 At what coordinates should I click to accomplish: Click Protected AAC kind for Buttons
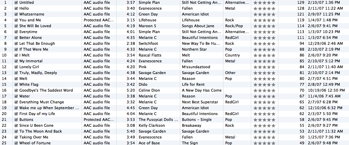click(99, 120)
